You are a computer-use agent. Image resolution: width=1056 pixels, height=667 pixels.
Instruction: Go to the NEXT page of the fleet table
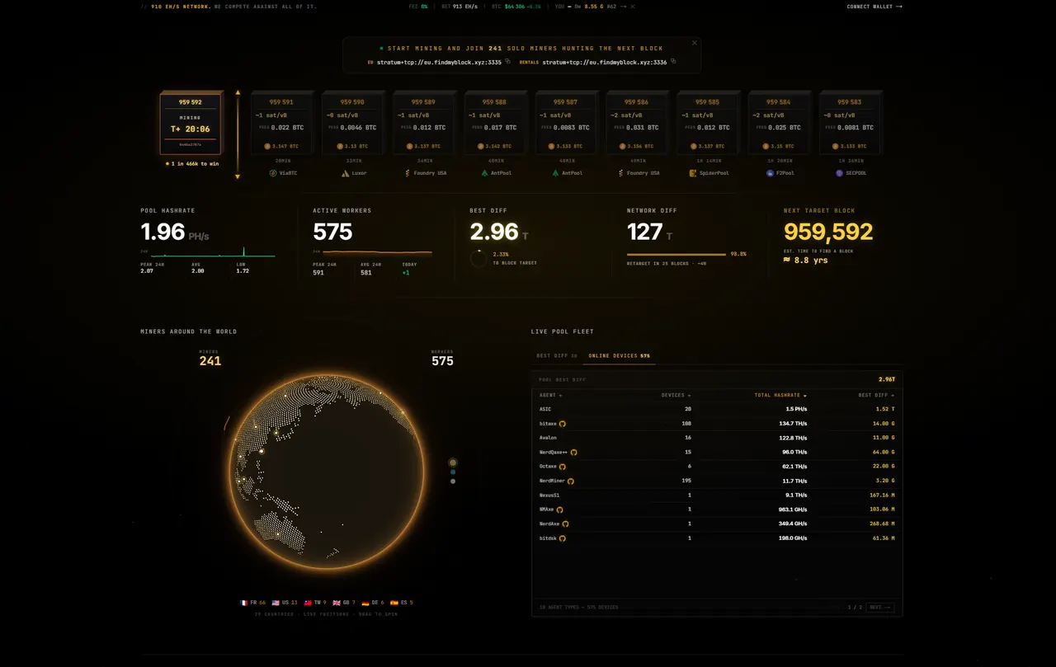[879, 608]
